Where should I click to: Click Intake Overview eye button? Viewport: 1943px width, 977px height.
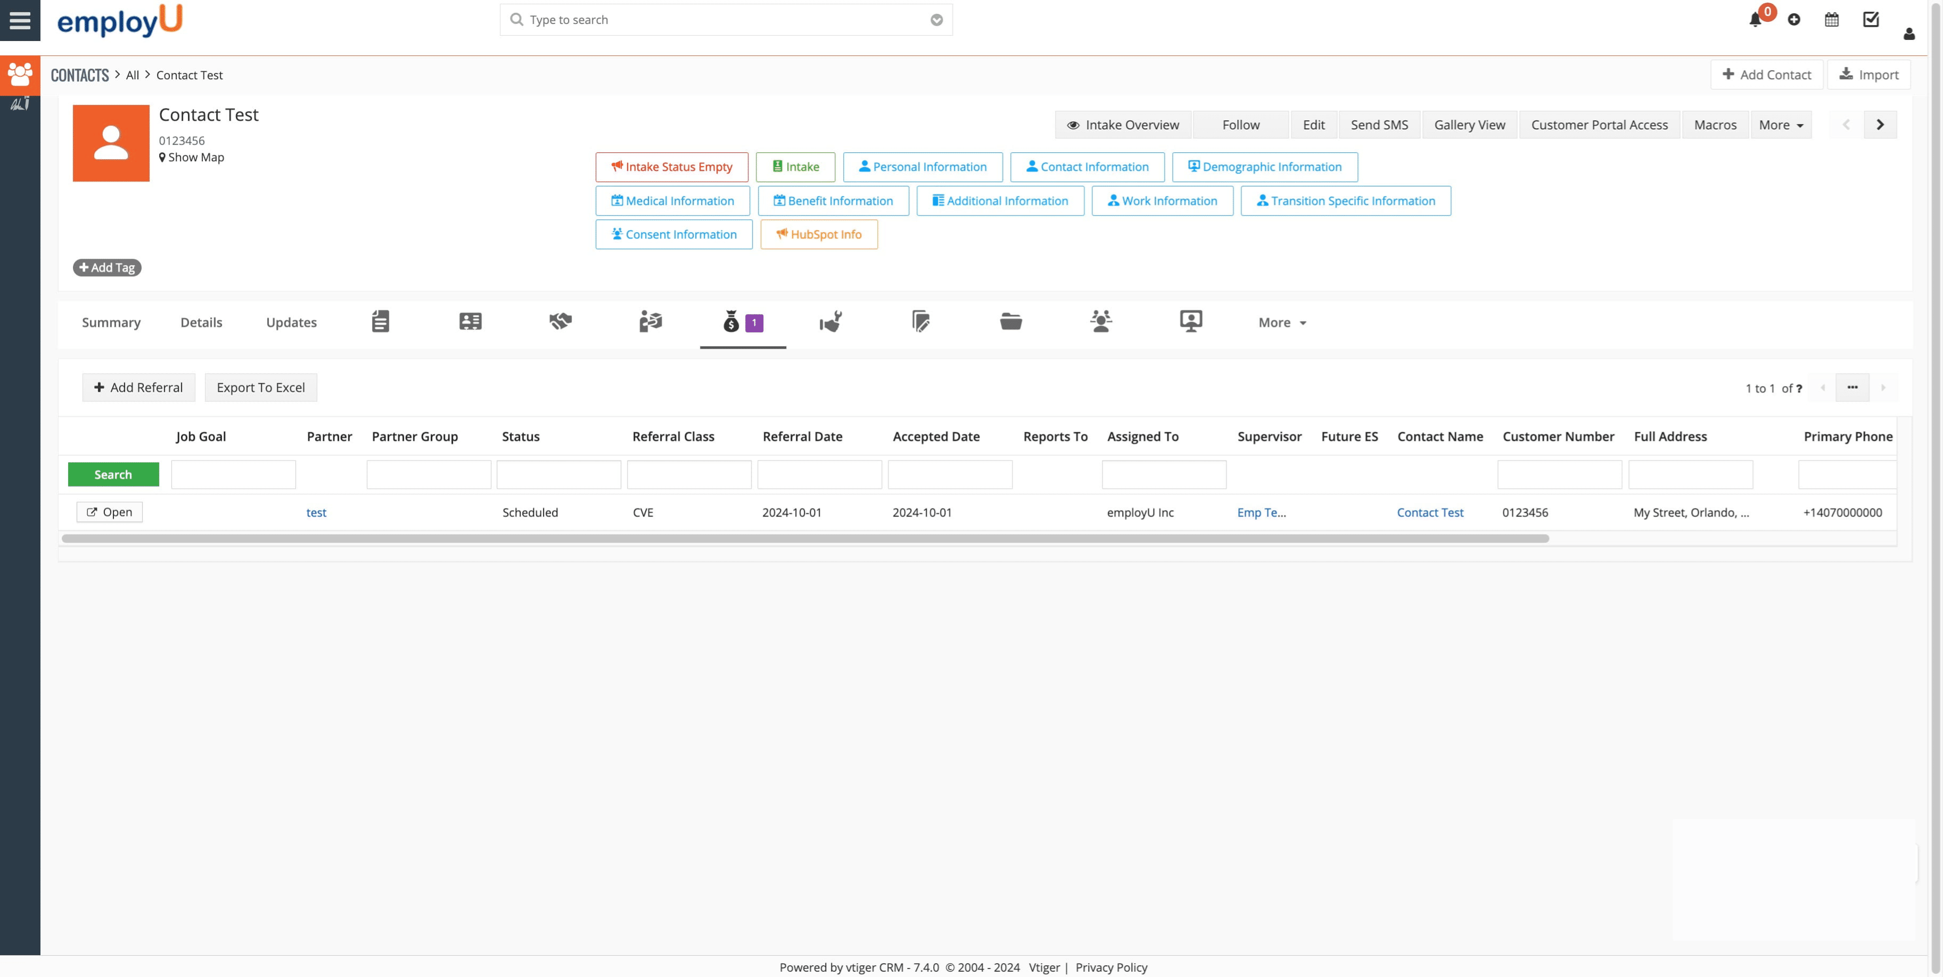1122,125
